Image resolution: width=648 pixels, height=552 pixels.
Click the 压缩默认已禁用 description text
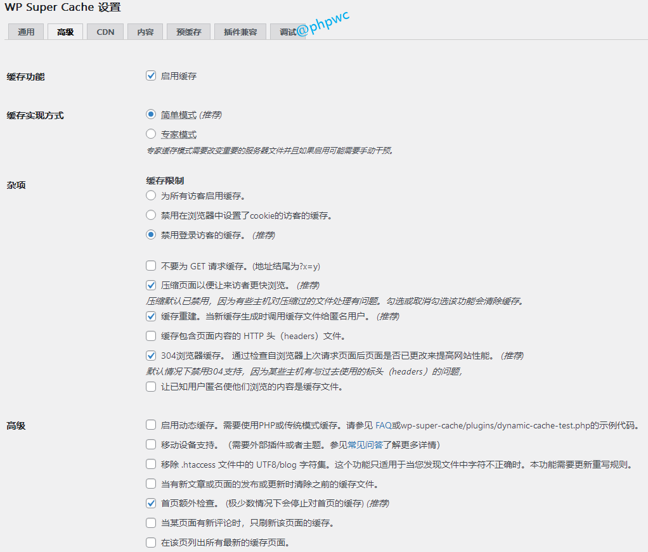click(x=335, y=301)
